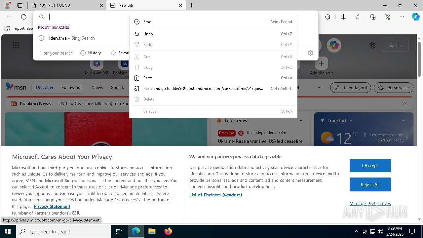This screenshot has width=423, height=238.
Task: Open the MSN logo link
Action: [x=16, y=87]
